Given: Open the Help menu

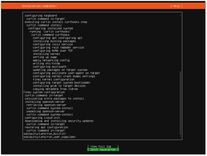Looking at the screenshot, I should [x=176, y=6].
